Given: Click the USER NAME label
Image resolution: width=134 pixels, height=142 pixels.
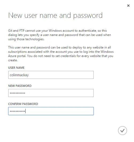Looking at the screenshot, I should [16, 68].
